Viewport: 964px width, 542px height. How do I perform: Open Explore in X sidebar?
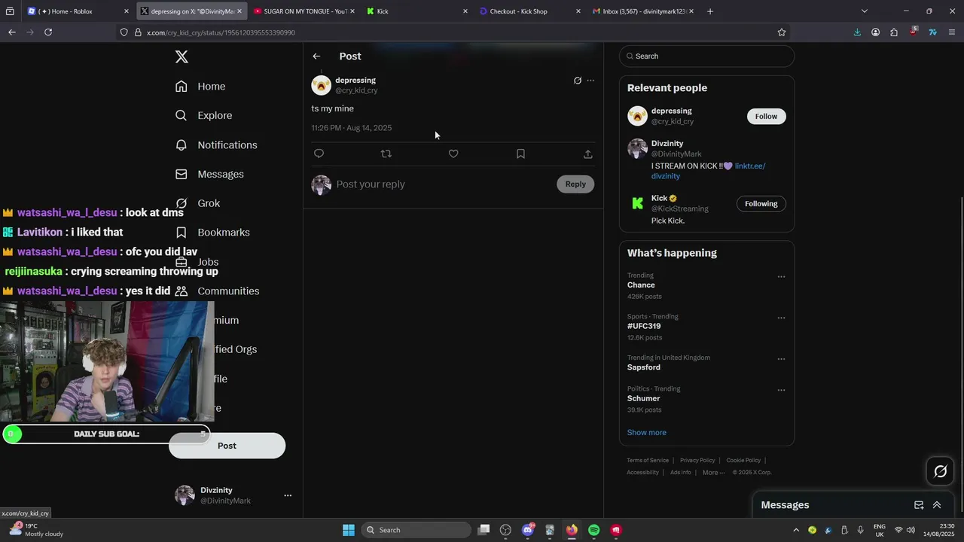tap(203, 115)
